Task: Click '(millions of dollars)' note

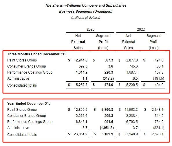Action: pos(86,18)
